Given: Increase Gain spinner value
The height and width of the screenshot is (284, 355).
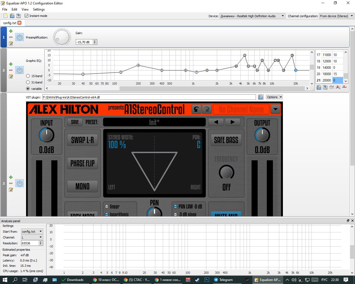Looking at the screenshot, I should coord(95,41).
